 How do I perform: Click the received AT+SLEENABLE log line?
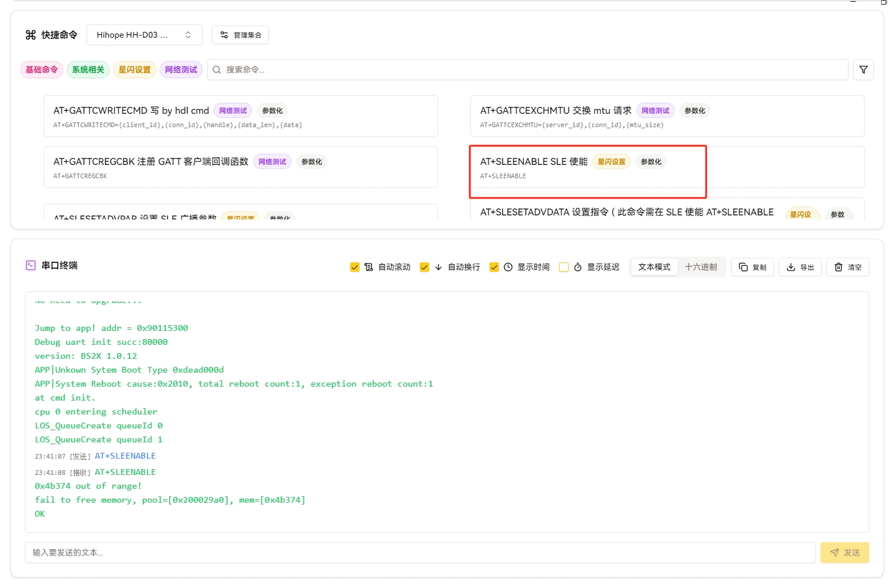[x=95, y=473]
